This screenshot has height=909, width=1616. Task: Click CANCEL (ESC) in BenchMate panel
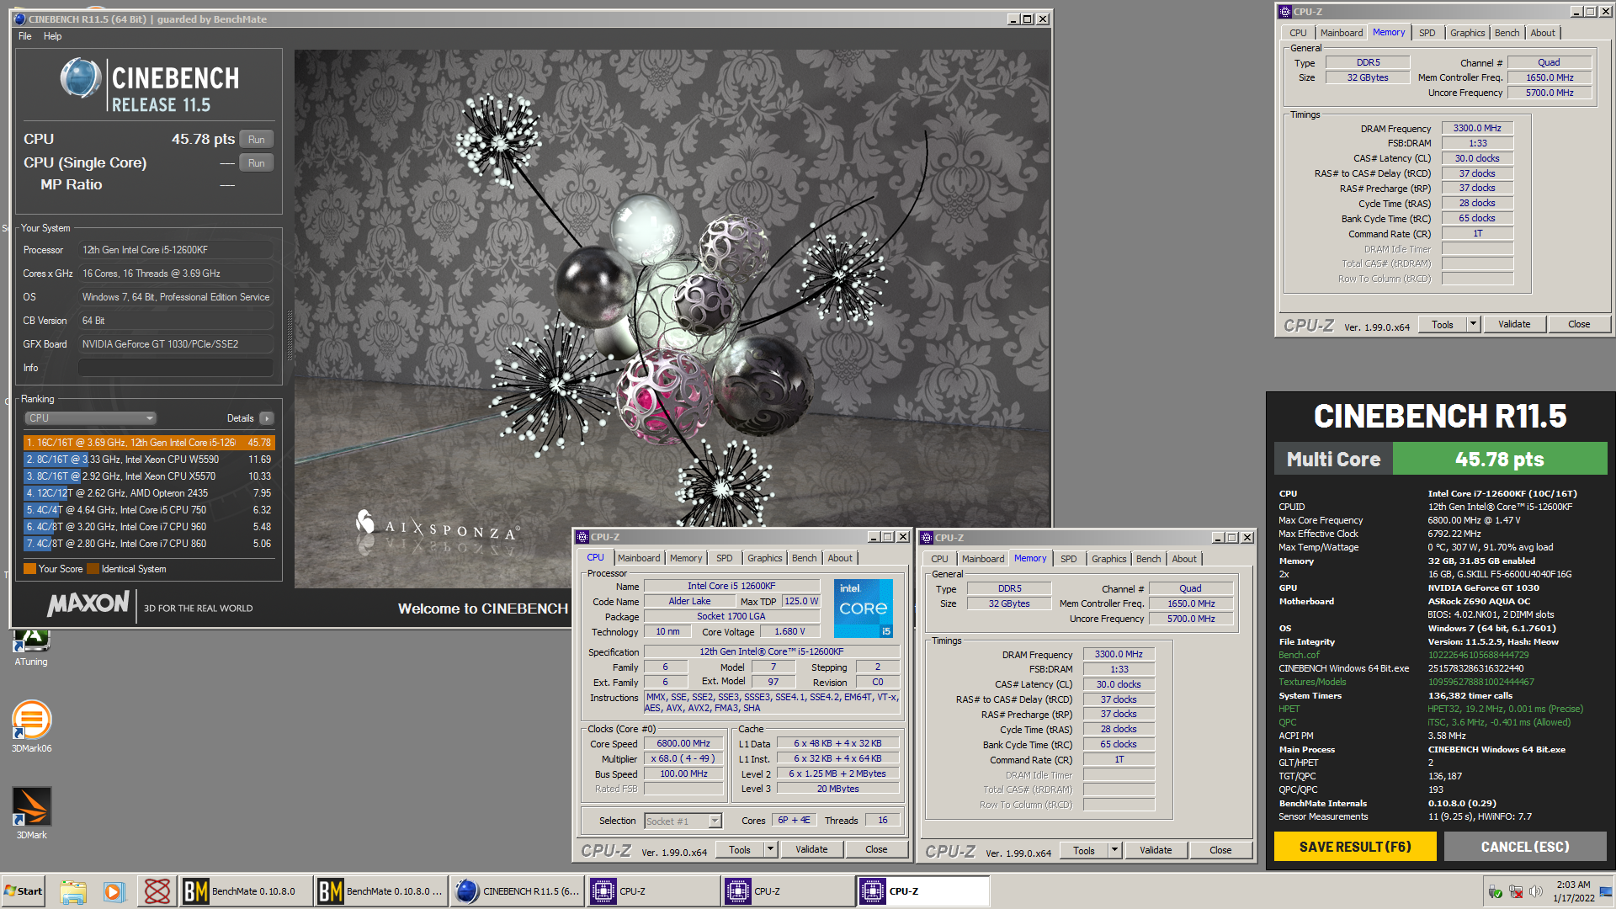point(1525,847)
